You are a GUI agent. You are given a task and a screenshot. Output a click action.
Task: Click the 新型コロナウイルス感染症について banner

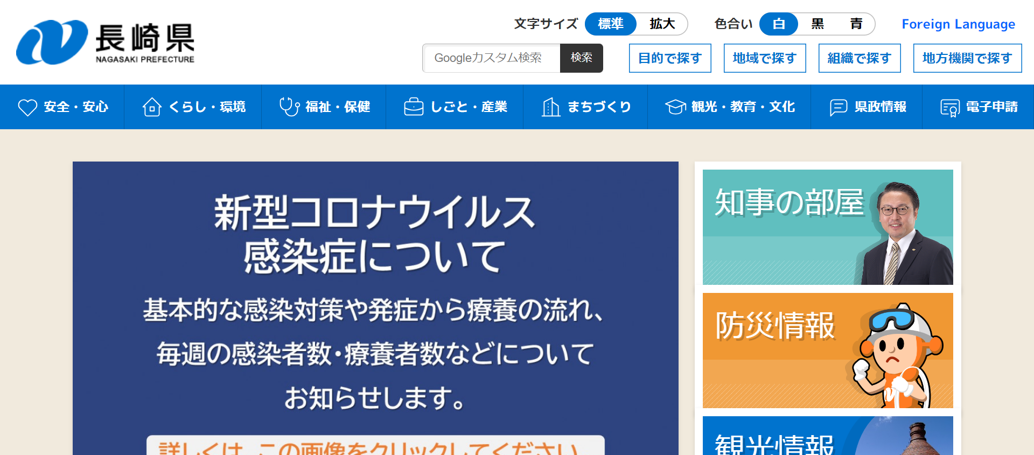point(375,308)
